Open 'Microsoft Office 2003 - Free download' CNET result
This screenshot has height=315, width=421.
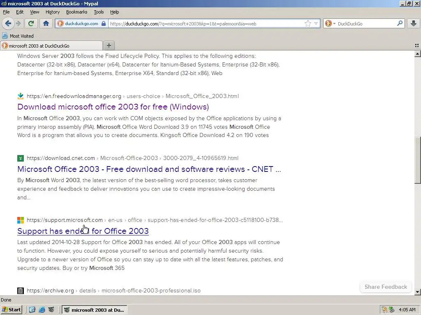tap(149, 169)
